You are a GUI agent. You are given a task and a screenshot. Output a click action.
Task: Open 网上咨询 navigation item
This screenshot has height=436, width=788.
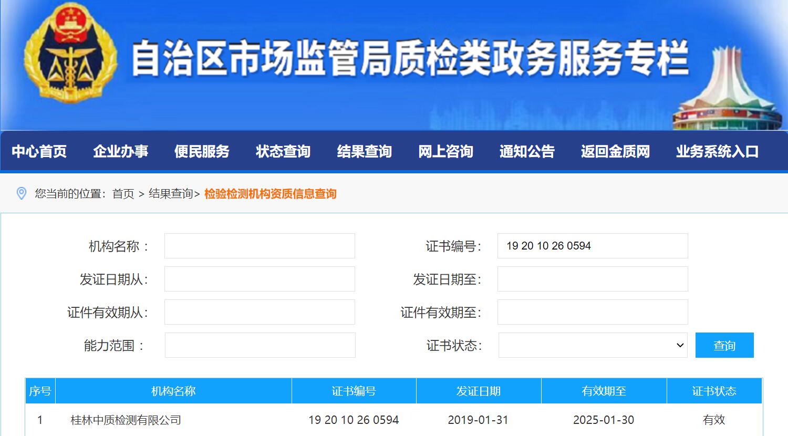445,151
